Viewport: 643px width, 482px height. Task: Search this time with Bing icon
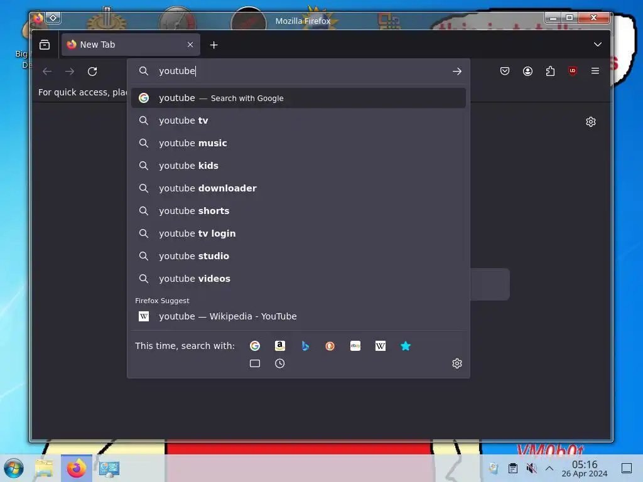(305, 346)
